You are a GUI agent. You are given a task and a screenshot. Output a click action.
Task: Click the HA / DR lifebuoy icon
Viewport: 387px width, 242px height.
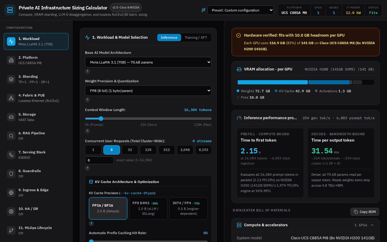(x=11, y=211)
